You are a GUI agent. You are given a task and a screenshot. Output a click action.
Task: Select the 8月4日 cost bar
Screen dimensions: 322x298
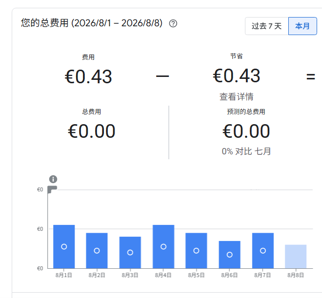tap(163, 246)
